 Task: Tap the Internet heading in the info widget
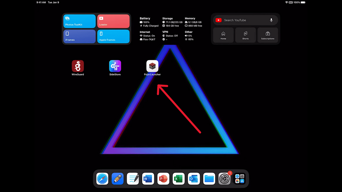145,32
